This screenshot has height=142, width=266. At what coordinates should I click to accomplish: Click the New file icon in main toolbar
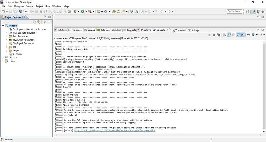(x=3, y=12)
